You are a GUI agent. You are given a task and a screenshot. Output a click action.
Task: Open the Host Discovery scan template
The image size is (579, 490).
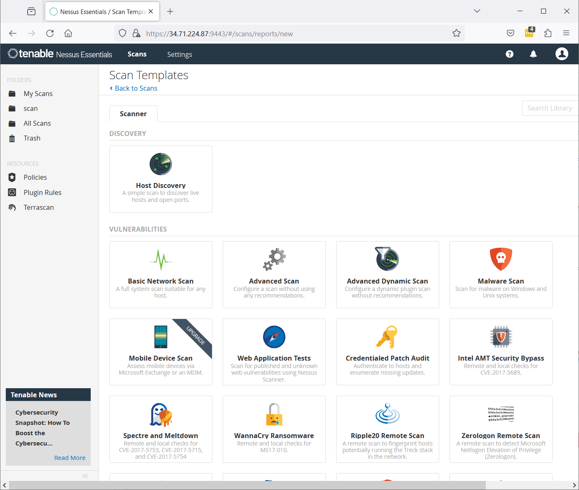pyautogui.click(x=160, y=179)
